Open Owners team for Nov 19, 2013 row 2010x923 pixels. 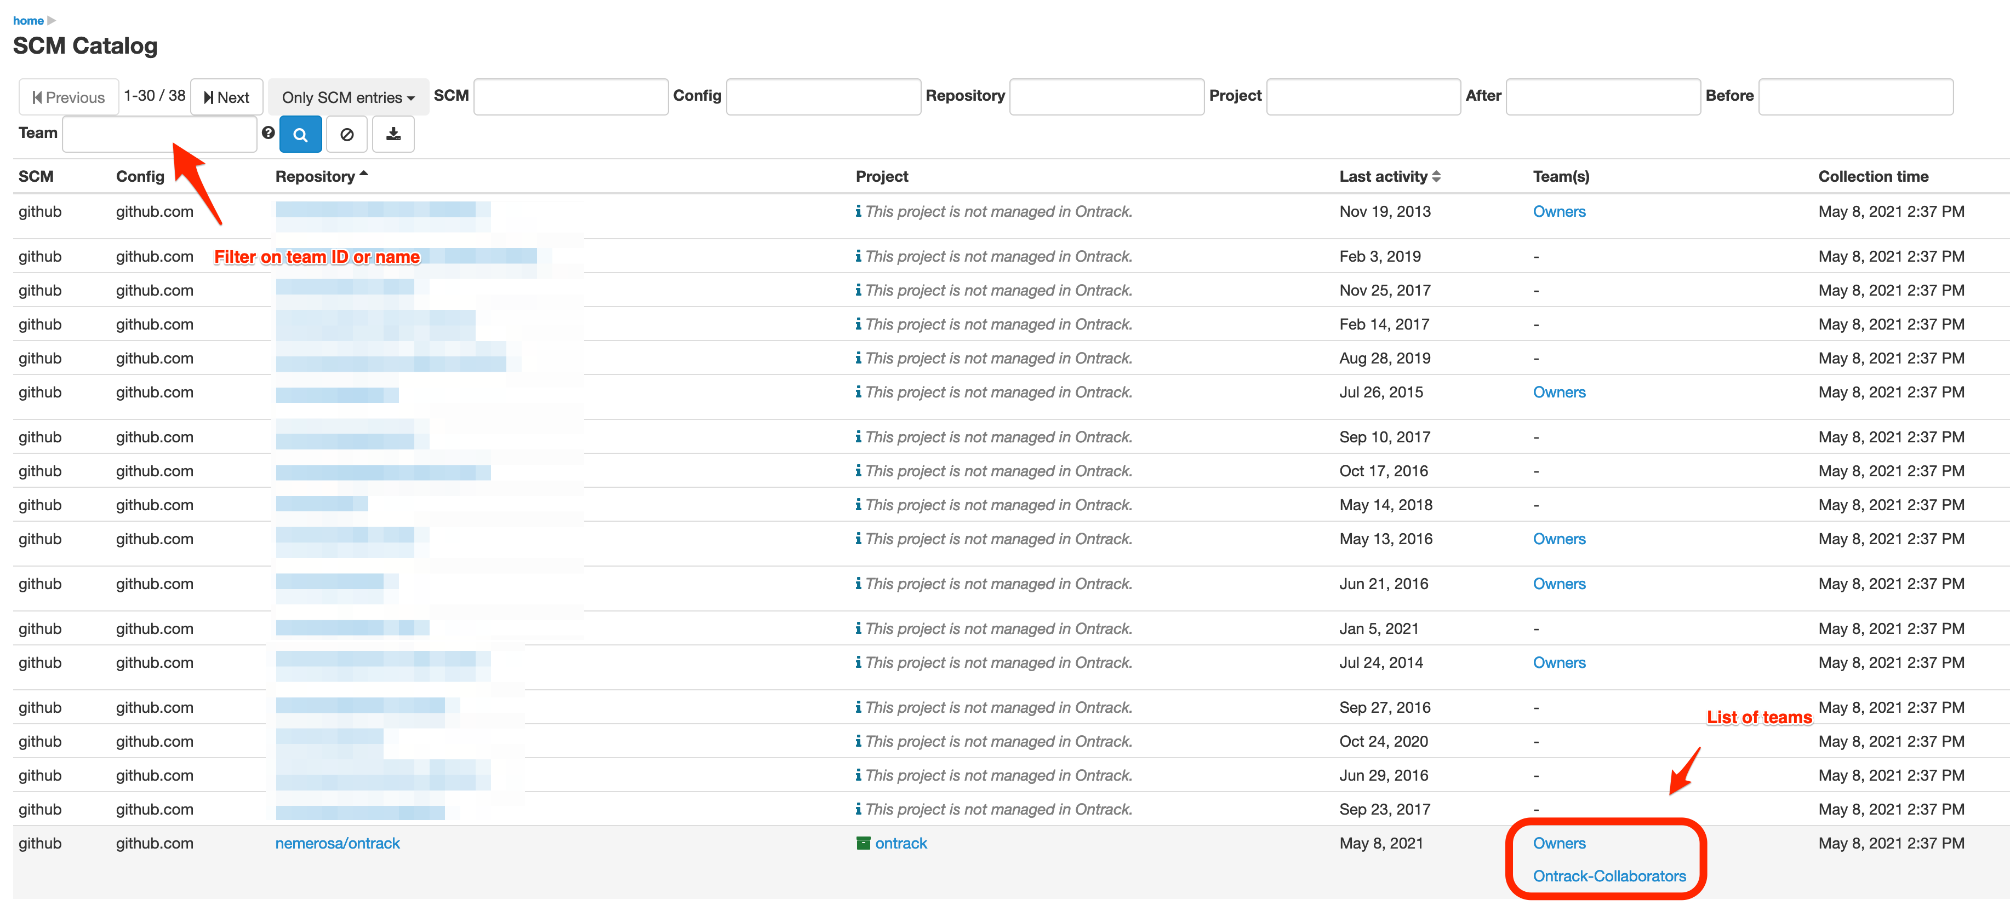[1558, 211]
